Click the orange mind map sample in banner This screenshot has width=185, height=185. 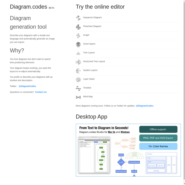pyautogui.click(x=125, y=143)
